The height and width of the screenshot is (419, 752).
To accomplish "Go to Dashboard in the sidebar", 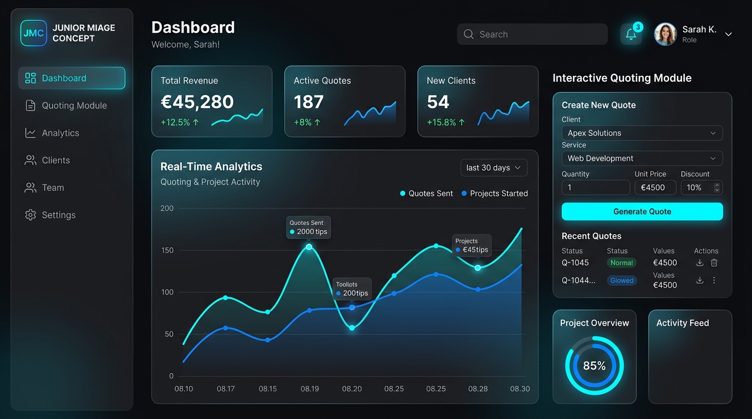I will coord(72,78).
